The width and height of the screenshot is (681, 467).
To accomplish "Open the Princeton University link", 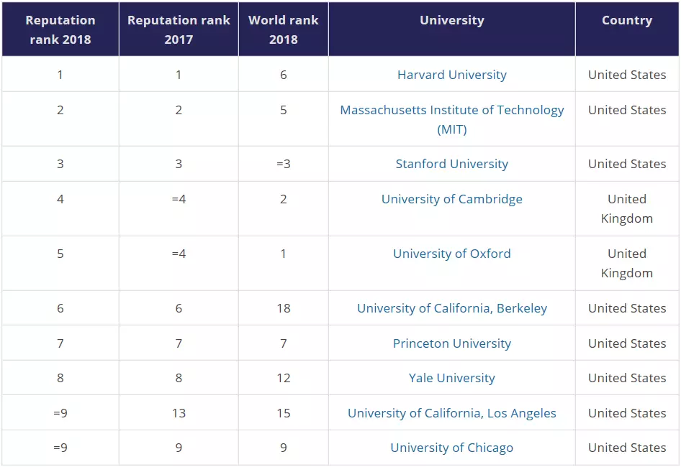I will click(x=451, y=343).
